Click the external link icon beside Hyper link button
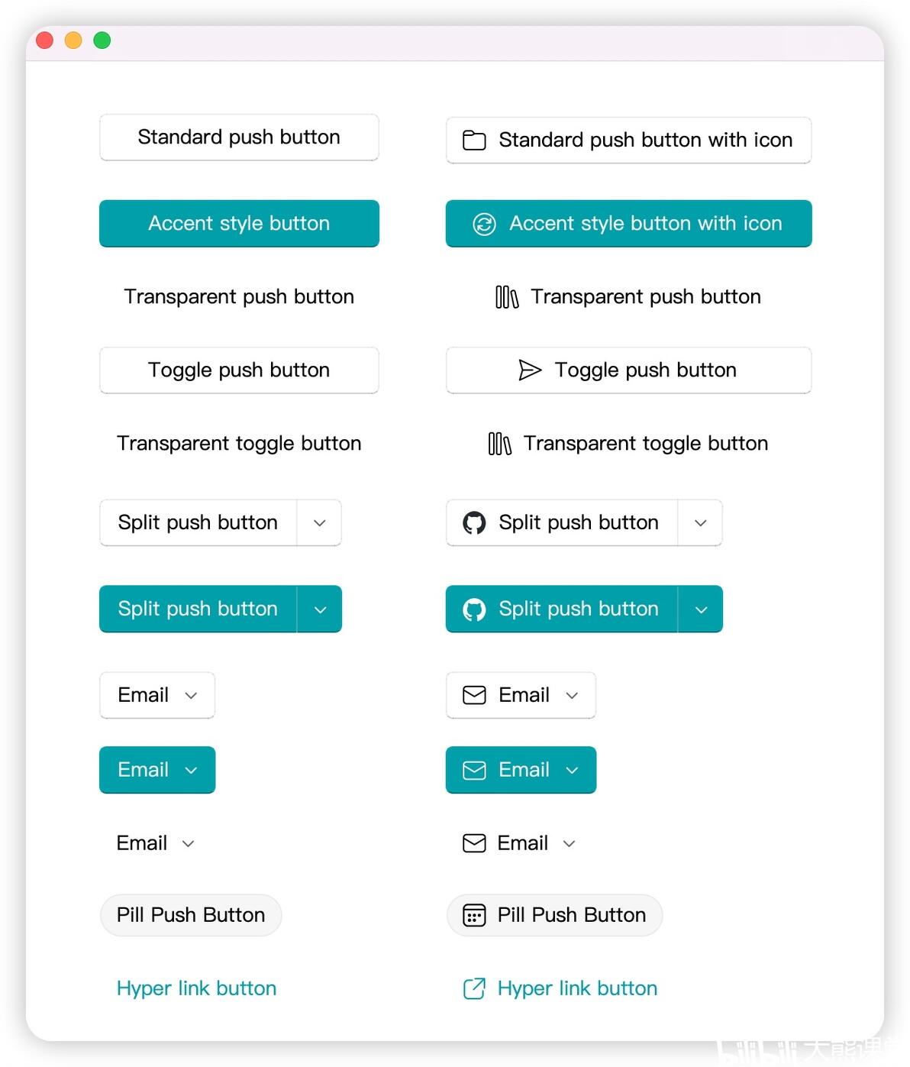 (474, 988)
